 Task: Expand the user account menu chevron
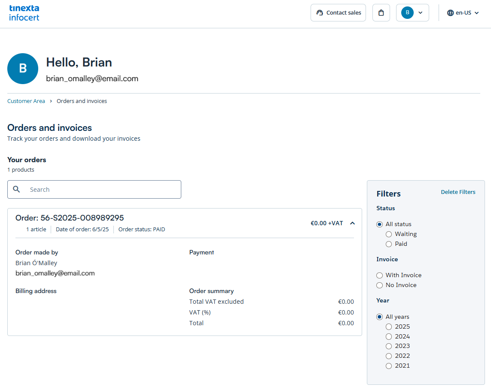click(x=421, y=13)
